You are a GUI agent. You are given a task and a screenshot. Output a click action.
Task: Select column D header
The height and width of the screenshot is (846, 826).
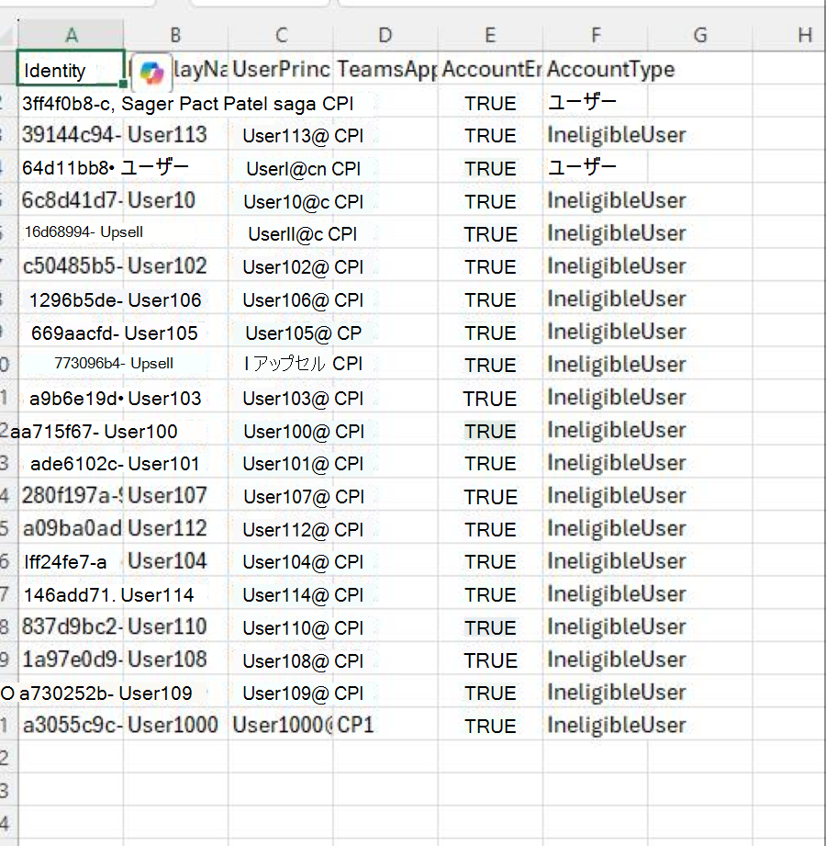point(385,35)
